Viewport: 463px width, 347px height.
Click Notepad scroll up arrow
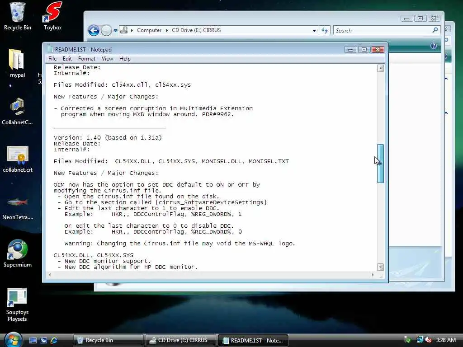381,68
